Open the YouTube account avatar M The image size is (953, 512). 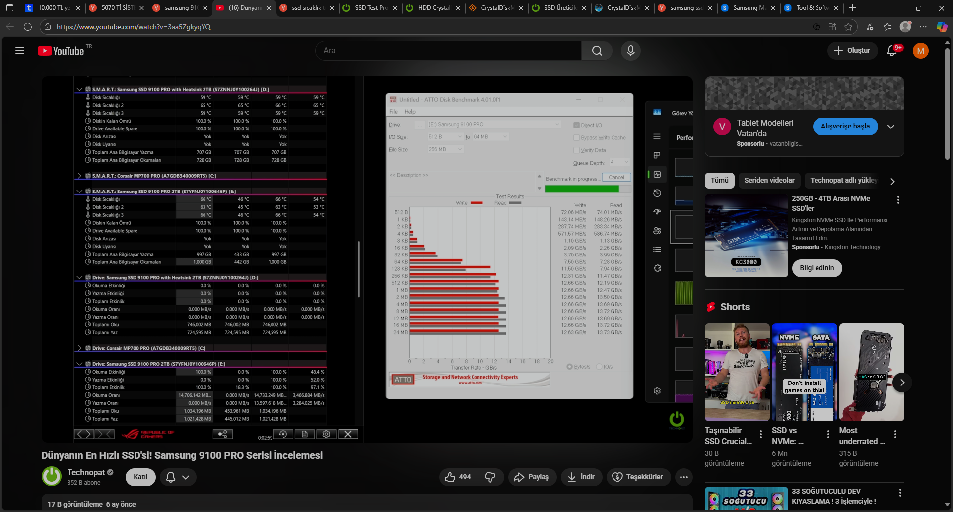tap(921, 51)
